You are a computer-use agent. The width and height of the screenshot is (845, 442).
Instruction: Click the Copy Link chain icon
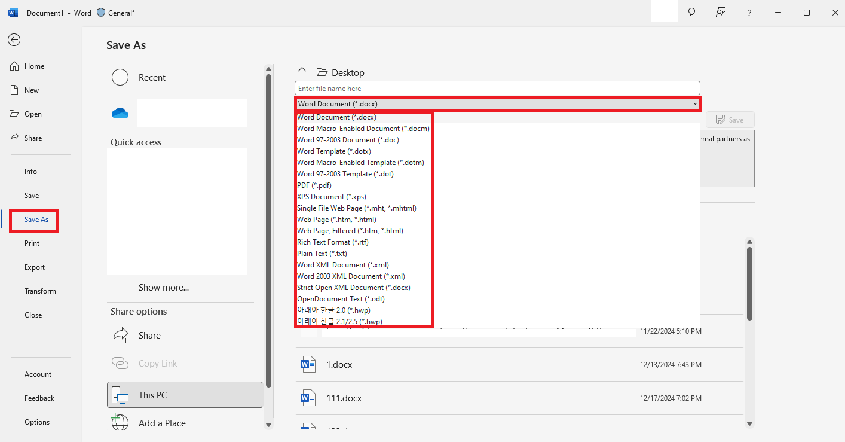[x=120, y=363]
